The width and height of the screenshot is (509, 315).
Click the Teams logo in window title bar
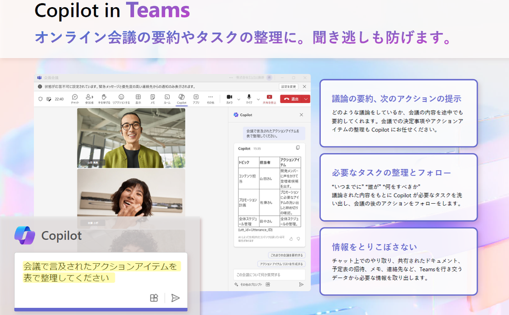[39, 78]
